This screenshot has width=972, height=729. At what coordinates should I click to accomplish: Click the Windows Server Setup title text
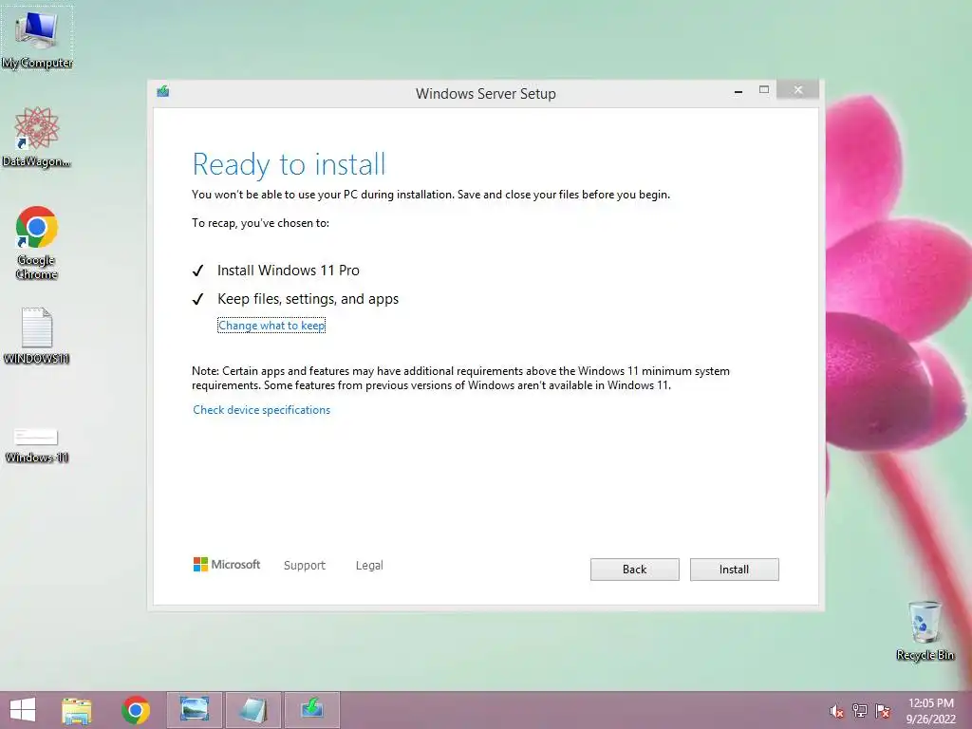pos(485,94)
